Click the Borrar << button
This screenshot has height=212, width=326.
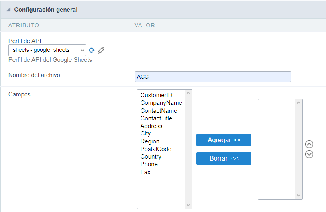coord(224,158)
